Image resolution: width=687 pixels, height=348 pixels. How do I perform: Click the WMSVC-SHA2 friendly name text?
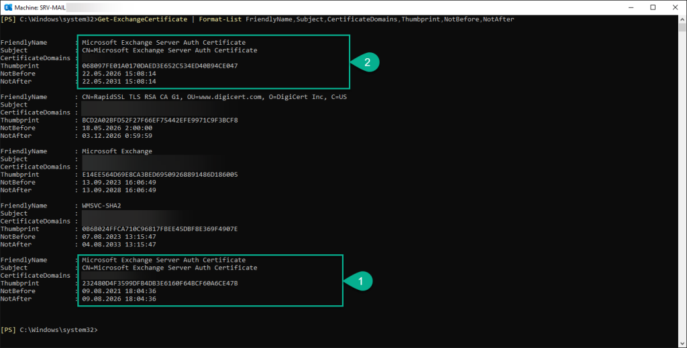pos(101,205)
